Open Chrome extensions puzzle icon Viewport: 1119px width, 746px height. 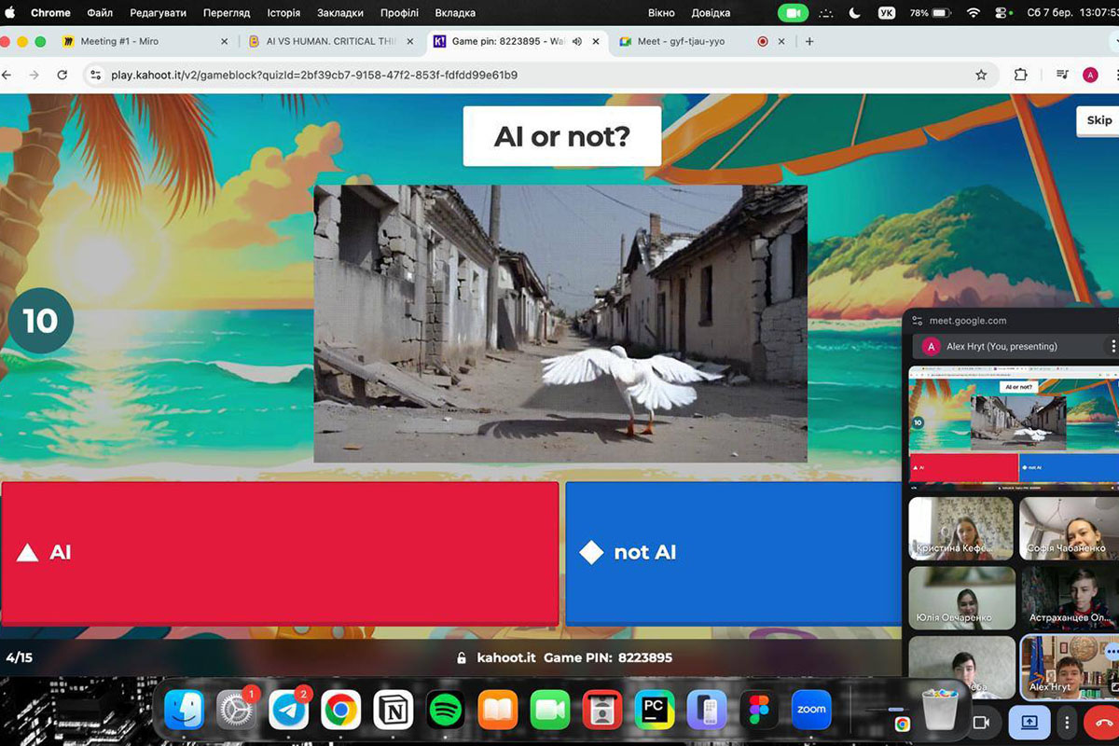click(x=1021, y=75)
